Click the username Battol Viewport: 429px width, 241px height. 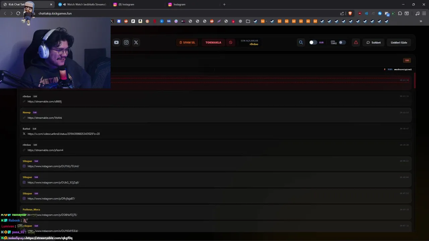(x=26, y=129)
